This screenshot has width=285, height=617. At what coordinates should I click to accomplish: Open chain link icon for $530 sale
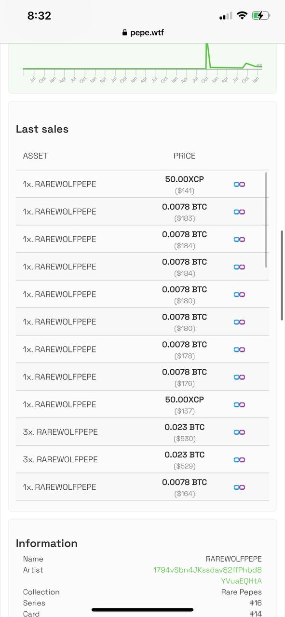click(239, 432)
